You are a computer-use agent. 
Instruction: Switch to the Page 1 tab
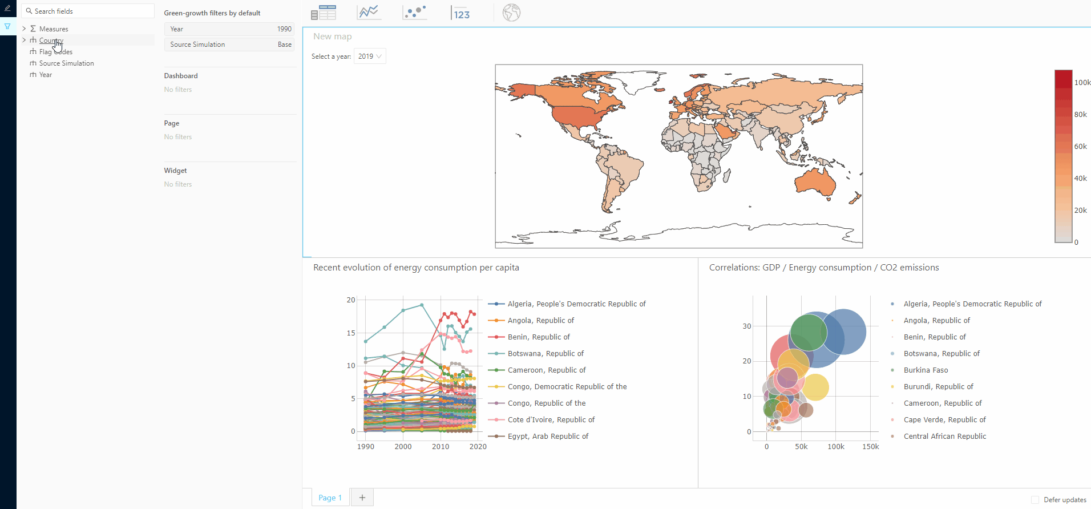(330, 498)
